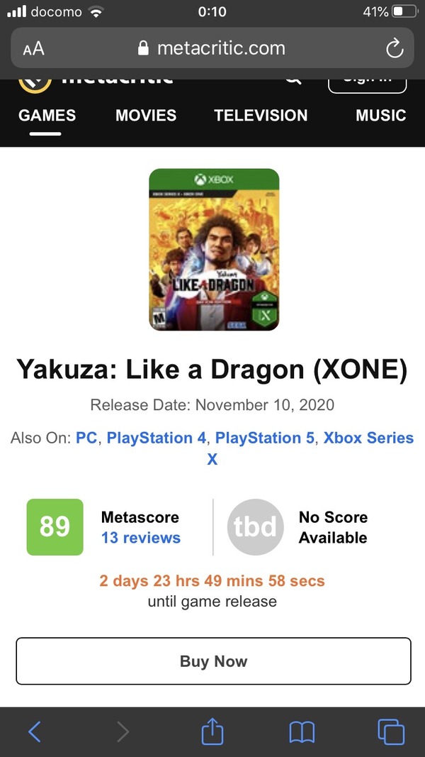Open the Safari bookmarks book icon

coord(302,732)
